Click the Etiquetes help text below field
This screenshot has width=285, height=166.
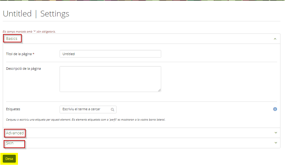point(85,120)
